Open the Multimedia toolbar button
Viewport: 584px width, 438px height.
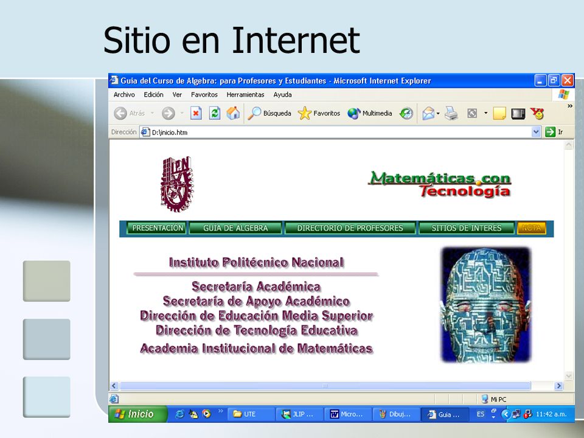tap(369, 113)
